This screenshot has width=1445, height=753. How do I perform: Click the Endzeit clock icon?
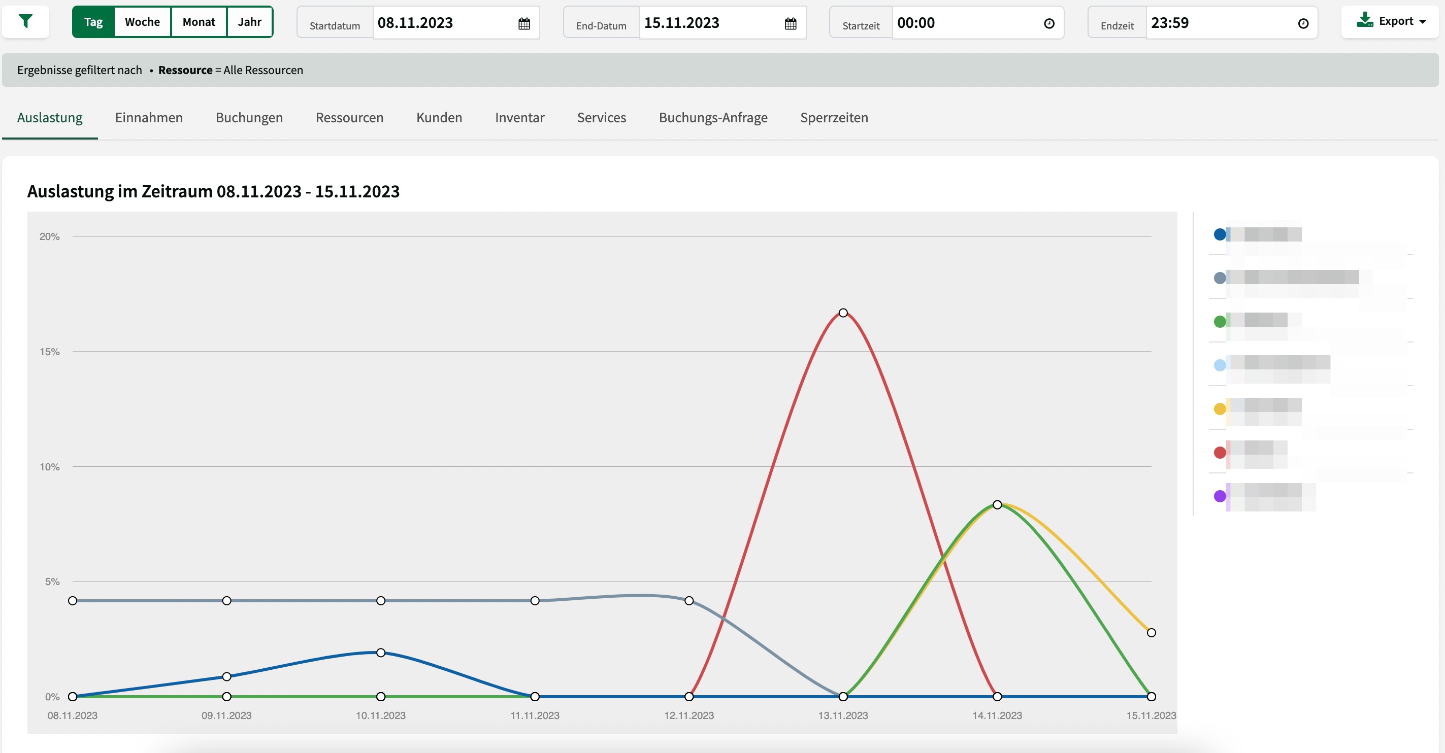coord(1303,23)
